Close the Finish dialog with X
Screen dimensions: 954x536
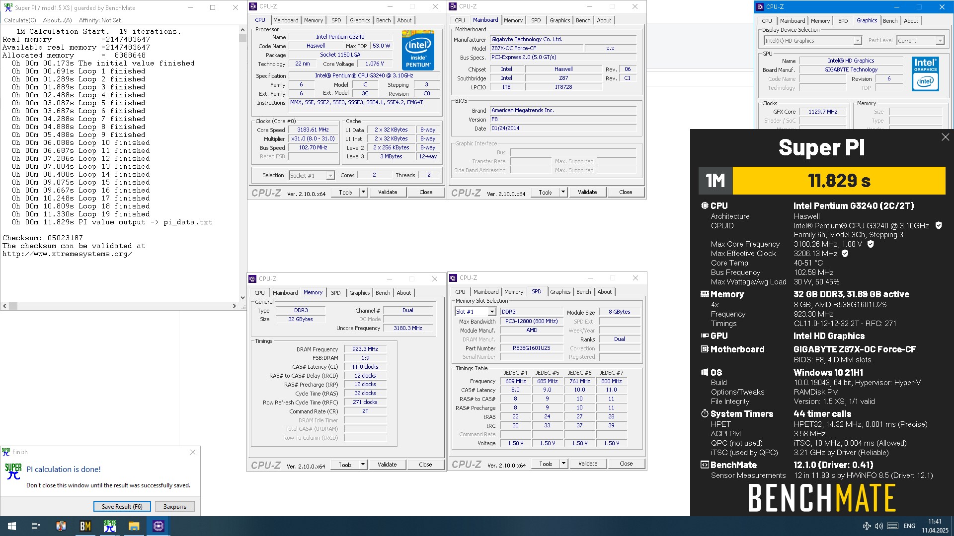tap(193, 452)
